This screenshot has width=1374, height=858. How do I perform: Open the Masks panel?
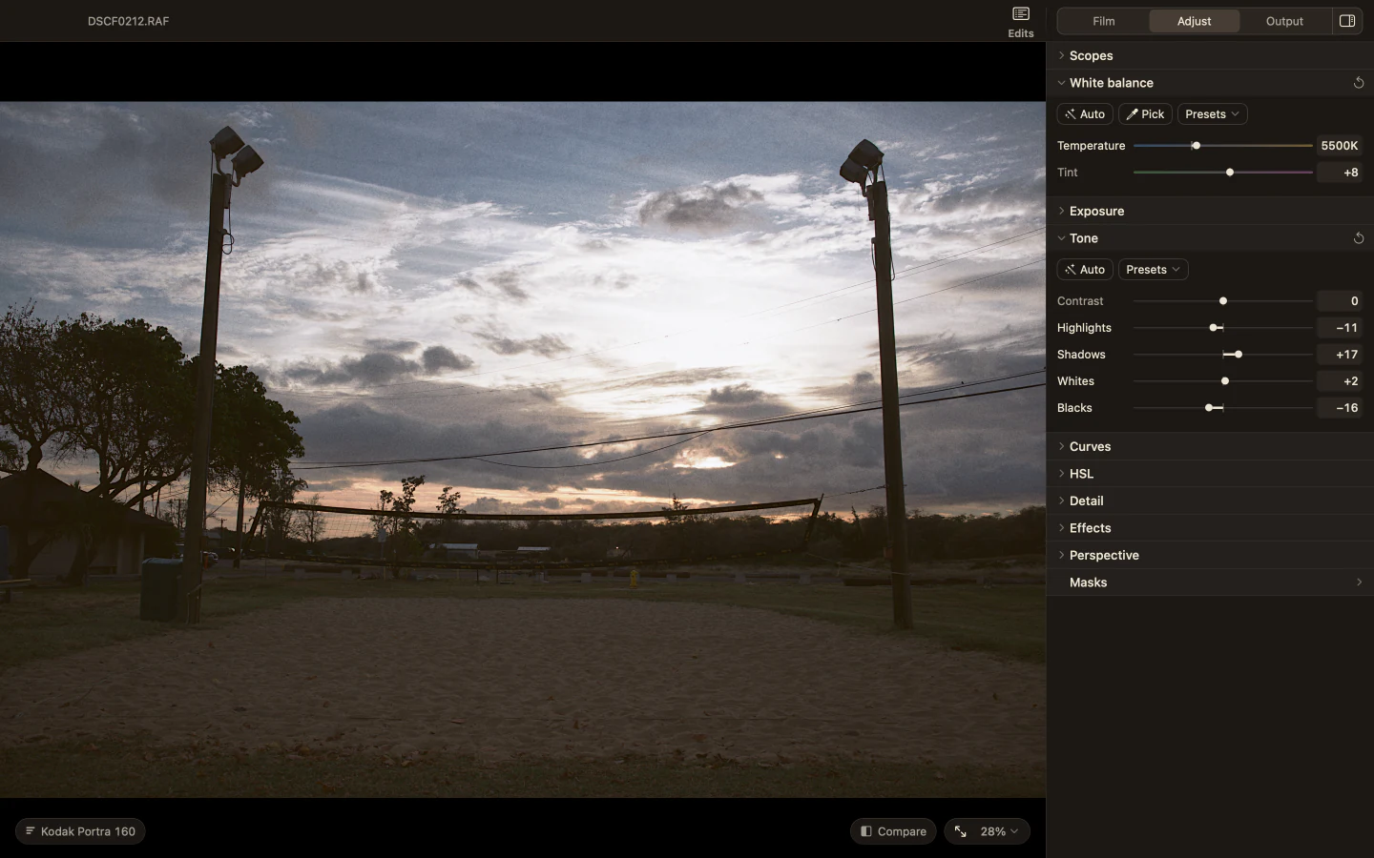tap(1210, 582)
